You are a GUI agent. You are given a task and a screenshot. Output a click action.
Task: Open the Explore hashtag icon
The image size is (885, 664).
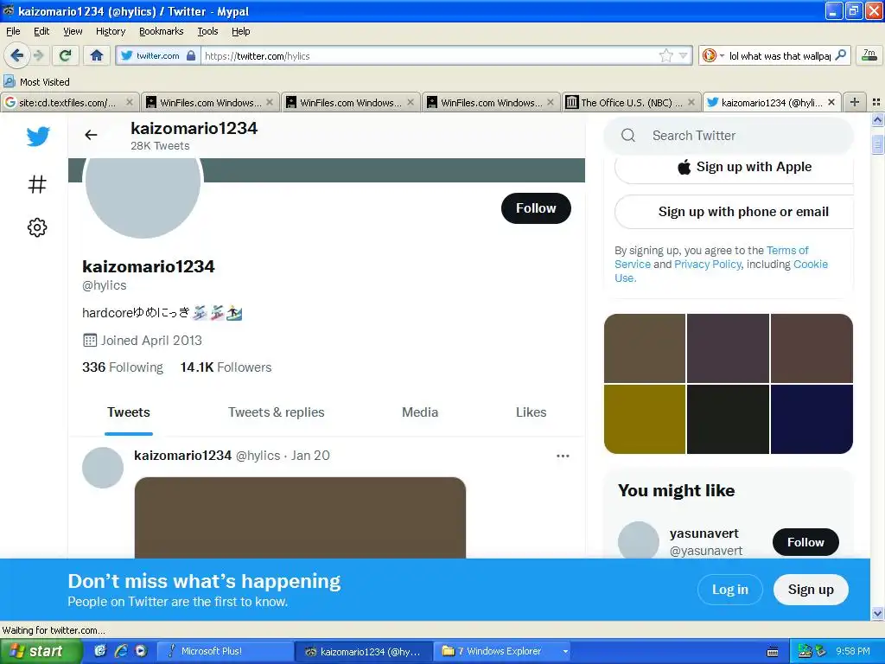pyautogui.click(x=37, y=184)
